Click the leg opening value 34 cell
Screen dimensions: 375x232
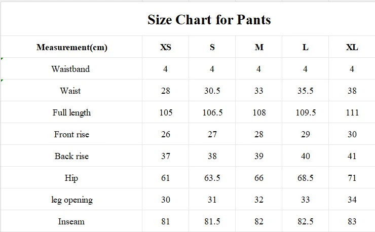(352, 200)
